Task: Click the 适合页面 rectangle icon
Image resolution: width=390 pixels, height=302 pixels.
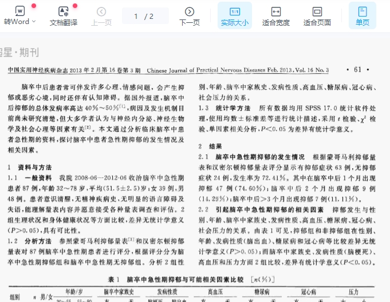Action: click(x=317, y=11)
